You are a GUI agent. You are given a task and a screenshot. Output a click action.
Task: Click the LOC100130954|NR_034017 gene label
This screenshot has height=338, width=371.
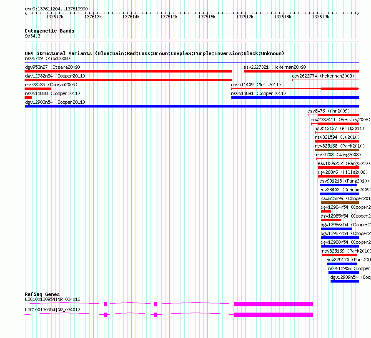pos(53,310)
